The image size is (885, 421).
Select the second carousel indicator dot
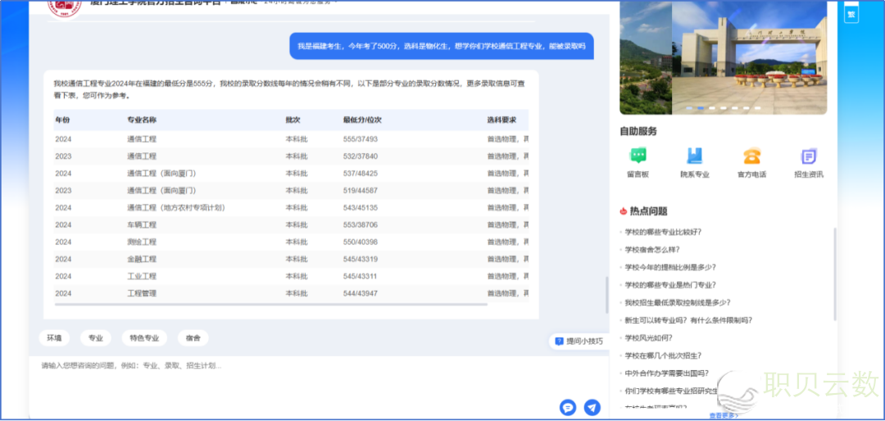point(701,108)
